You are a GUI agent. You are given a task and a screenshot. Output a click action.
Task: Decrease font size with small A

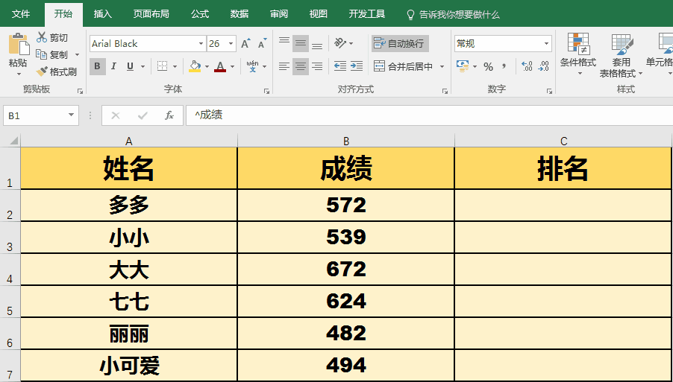tap(262, 43)
